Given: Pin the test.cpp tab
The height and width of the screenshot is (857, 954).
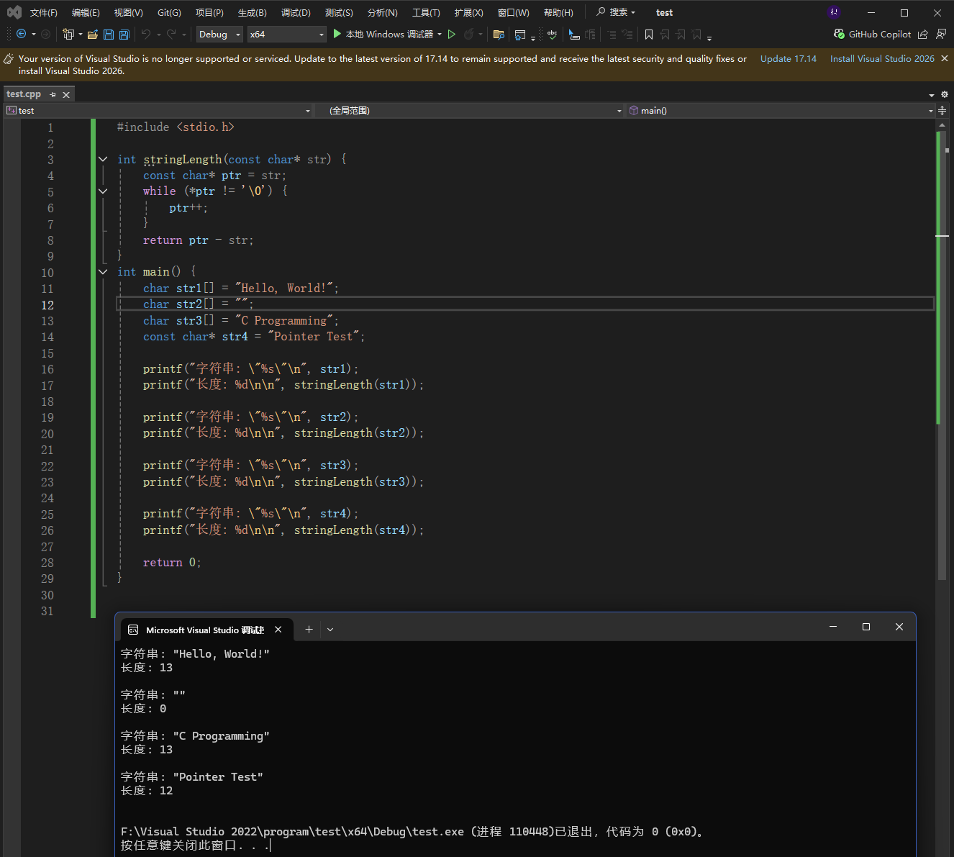Looking at the screenshot, I should (x=53, y=95).
